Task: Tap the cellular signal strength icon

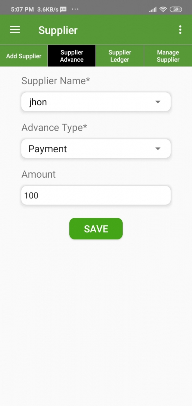Action: pyautogui.click(x=153, y=9)
